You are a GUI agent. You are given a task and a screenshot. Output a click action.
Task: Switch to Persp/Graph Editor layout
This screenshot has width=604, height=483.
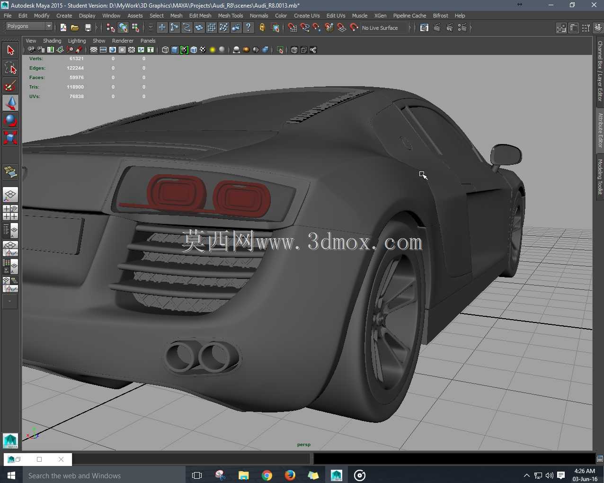coord(10,249)
